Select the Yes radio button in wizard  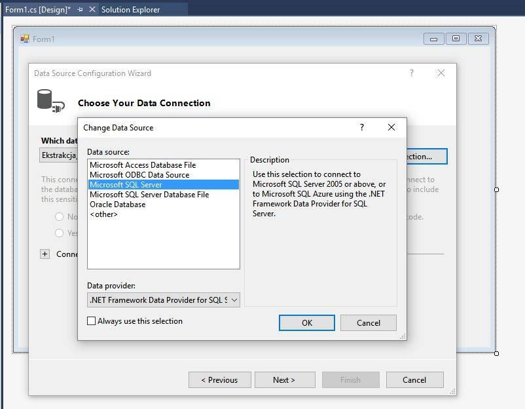[60, 233]
